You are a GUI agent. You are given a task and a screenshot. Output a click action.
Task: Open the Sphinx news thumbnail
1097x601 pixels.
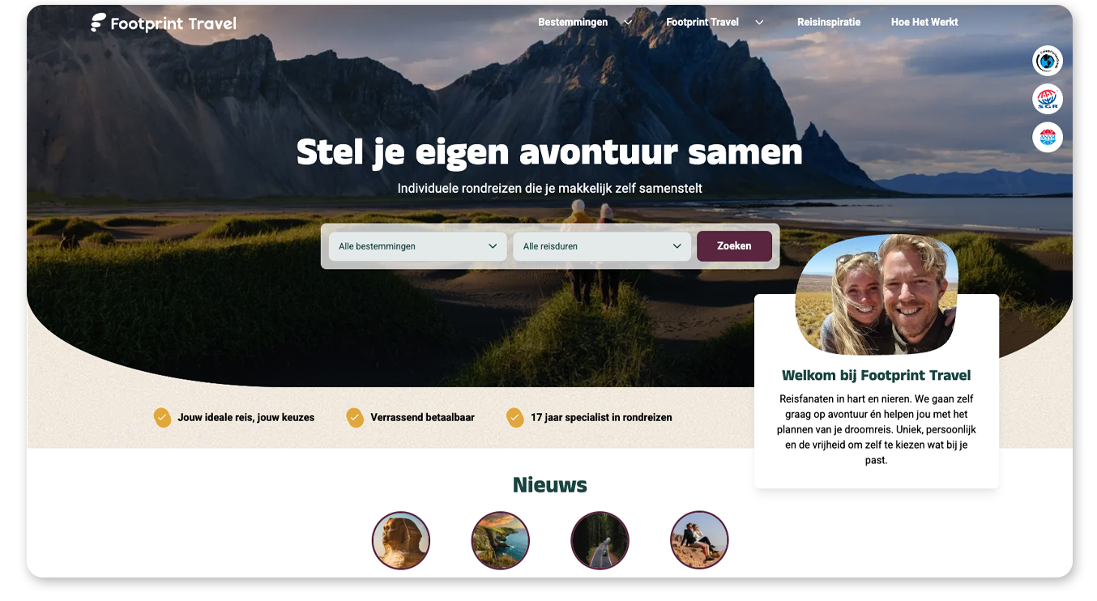tap(401, 540)
